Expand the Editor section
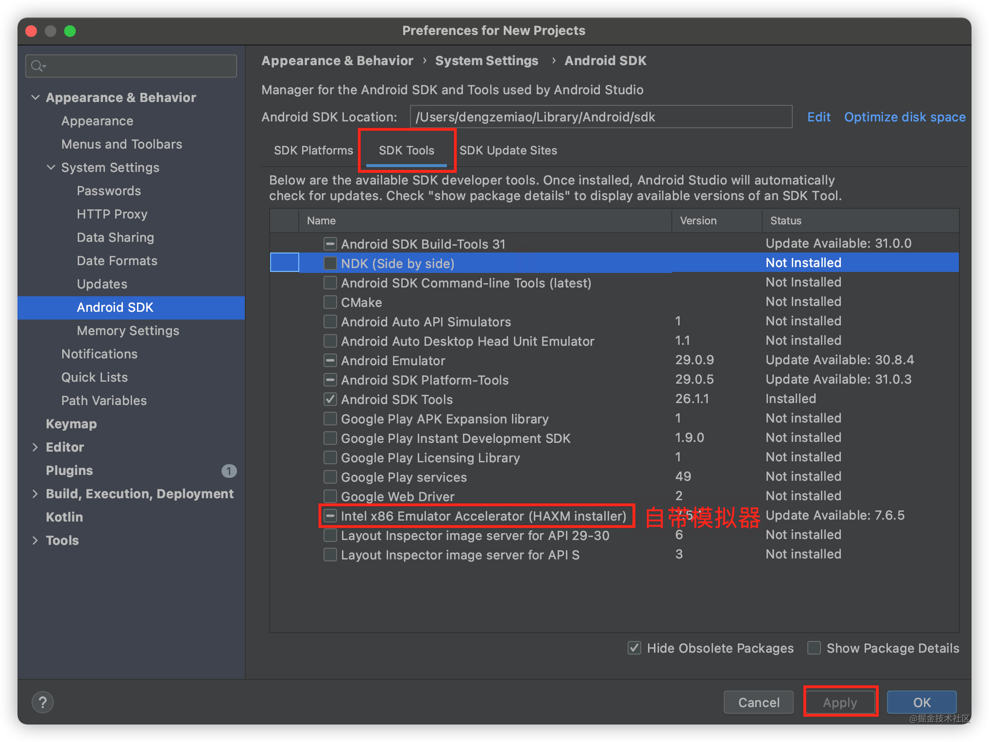Screen dimensions: 989x742 (x=35, y=447)
